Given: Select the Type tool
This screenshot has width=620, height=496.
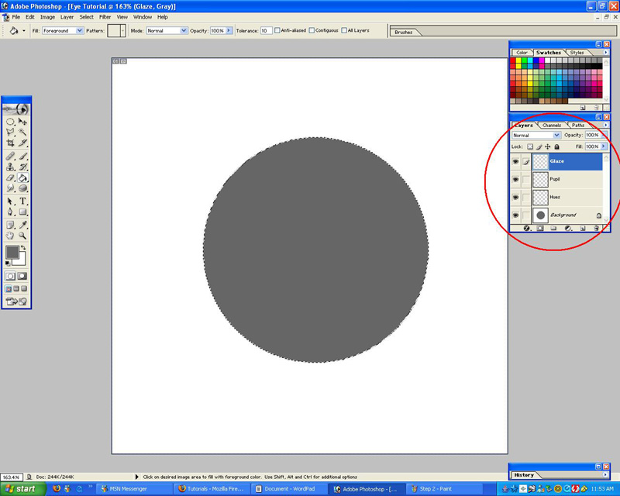Looking at the screenshot, I should tap(23, 201).
